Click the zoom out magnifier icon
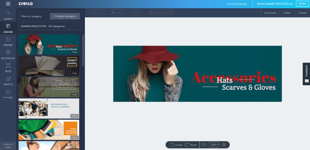Viewport: 310px width, 150px height. pyautogui.click(x=203, y=145)
